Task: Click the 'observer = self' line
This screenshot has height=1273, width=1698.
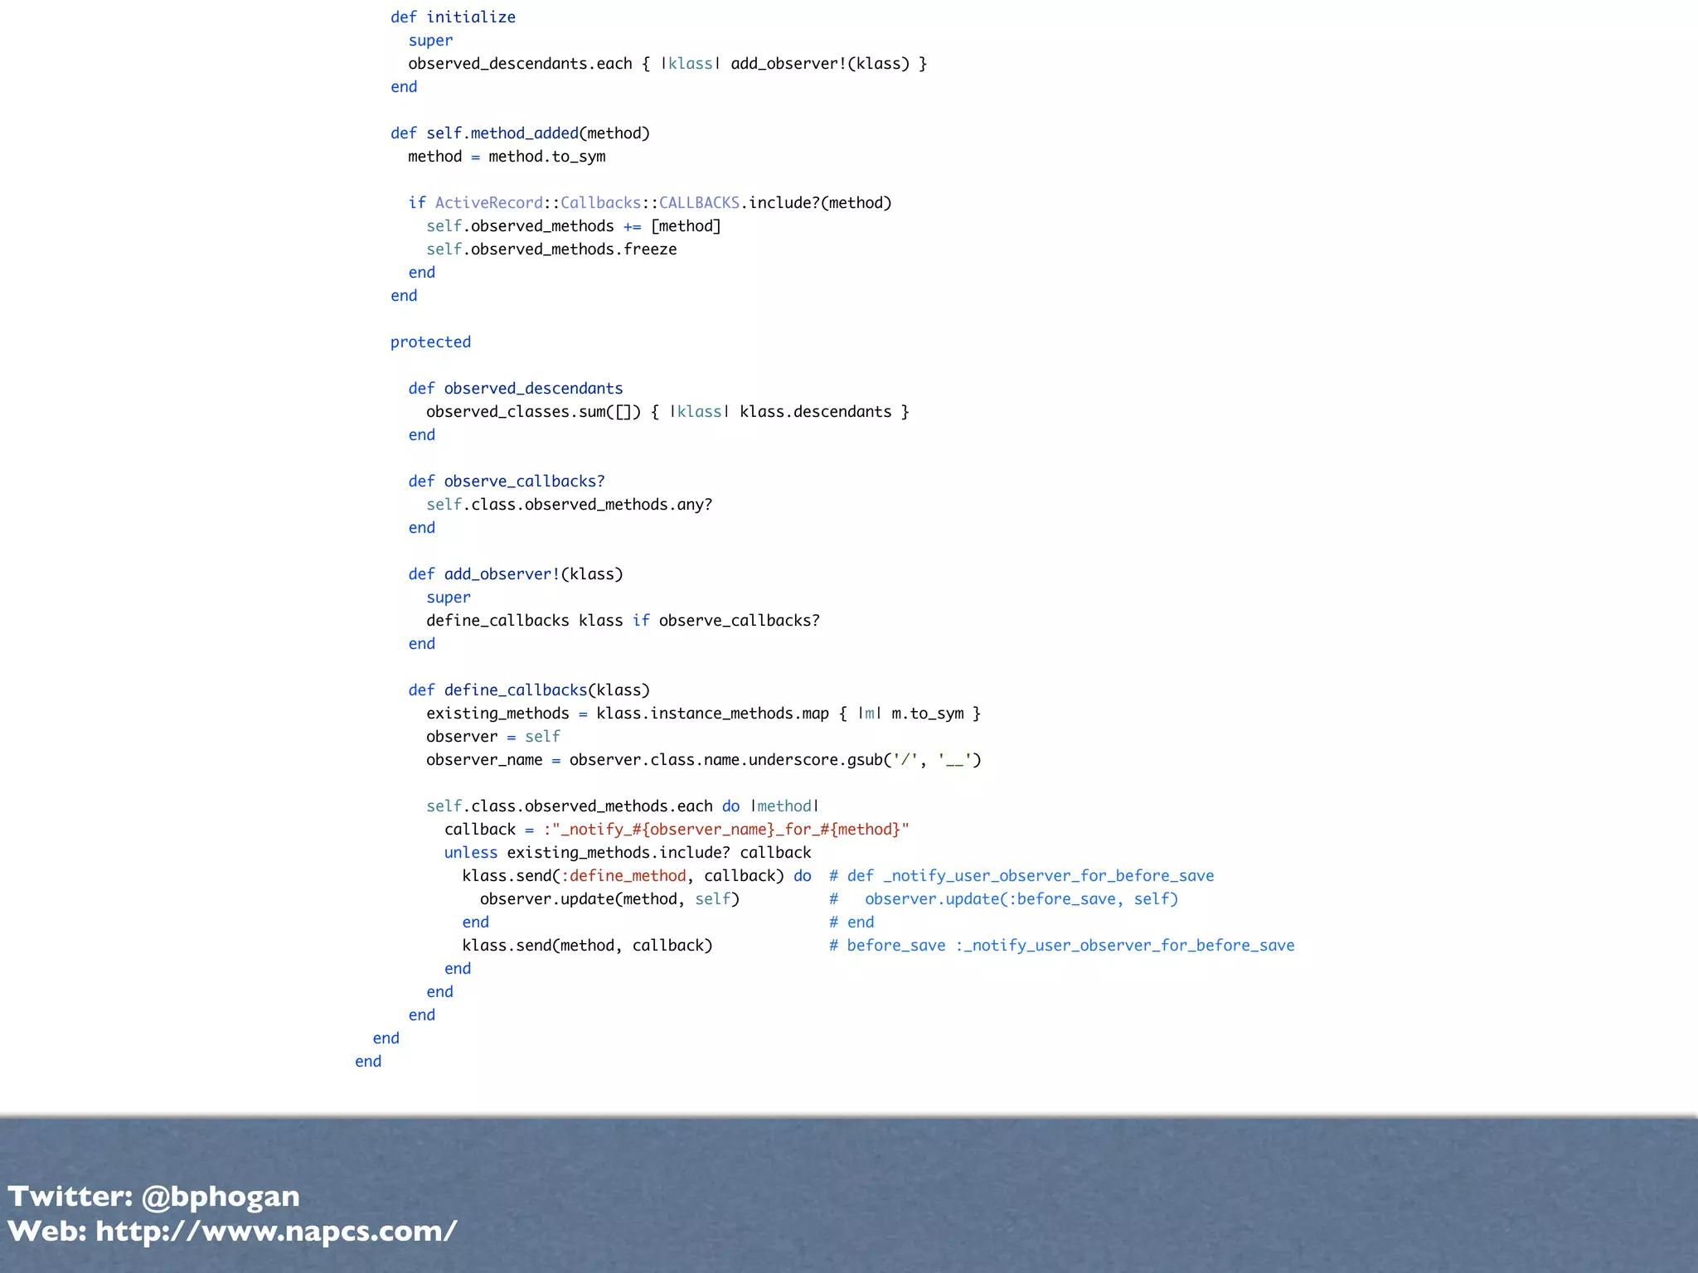Action: point(493,737)
